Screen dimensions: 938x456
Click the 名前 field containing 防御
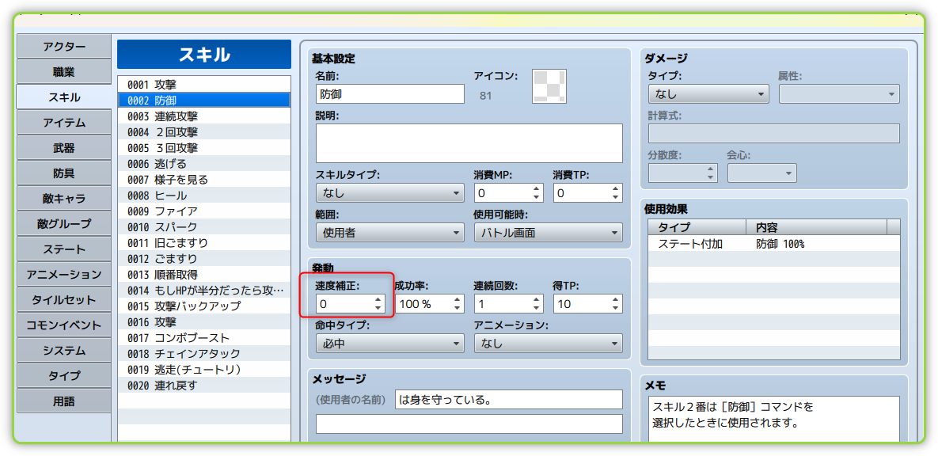pyautogui.click(x=390, y=94)
